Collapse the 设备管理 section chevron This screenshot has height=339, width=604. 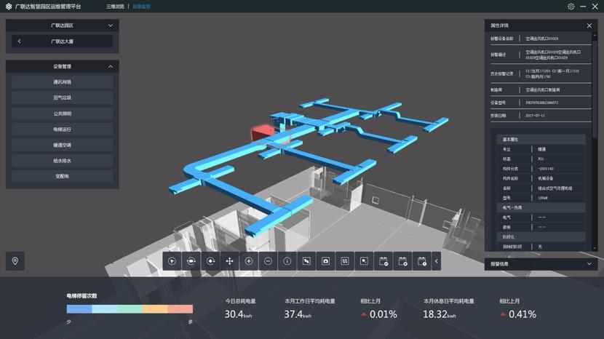[x=111, y=67]
